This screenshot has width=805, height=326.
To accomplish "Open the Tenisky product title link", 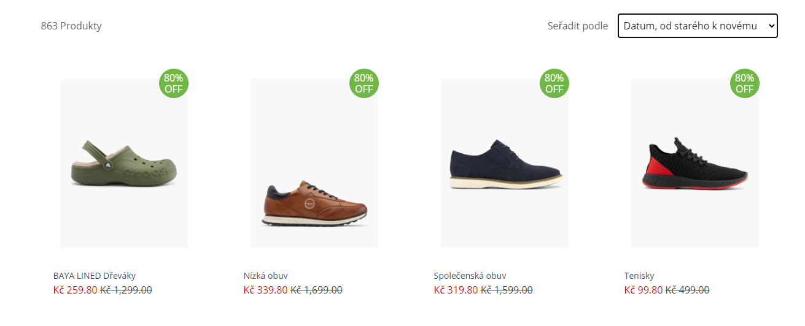I will click(x=639, y=276).
